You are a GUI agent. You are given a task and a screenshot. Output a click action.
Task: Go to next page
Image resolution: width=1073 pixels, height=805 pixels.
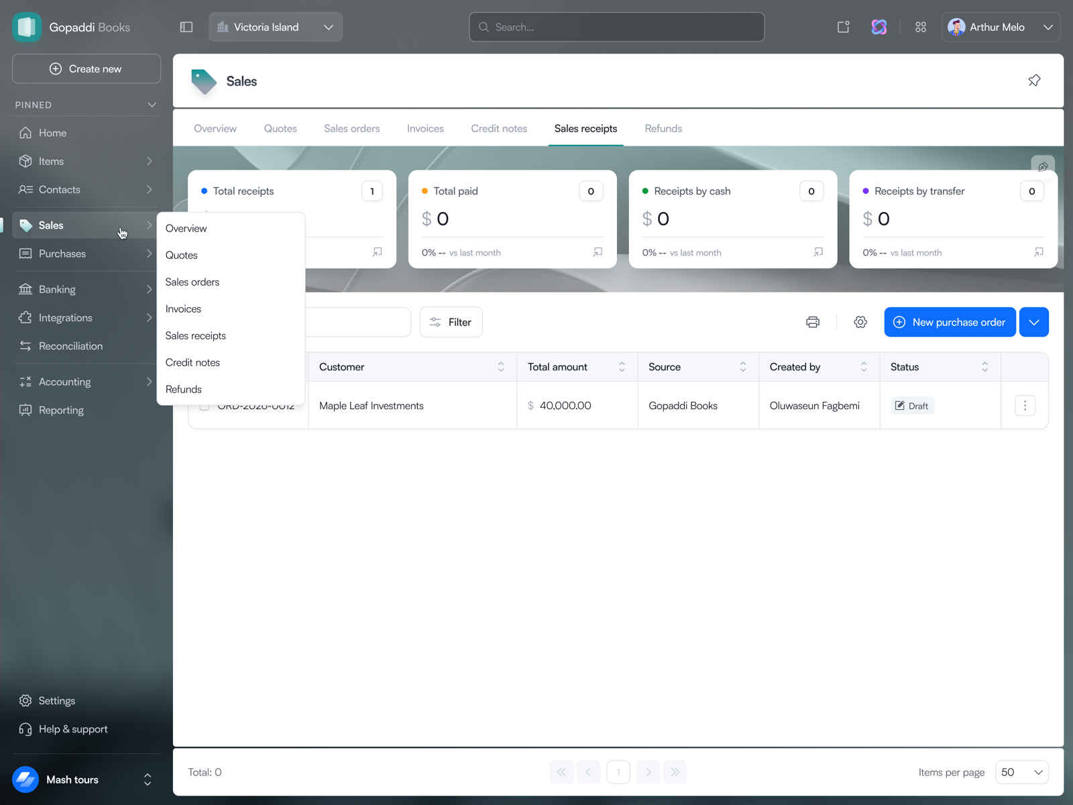tap(648, 772)
